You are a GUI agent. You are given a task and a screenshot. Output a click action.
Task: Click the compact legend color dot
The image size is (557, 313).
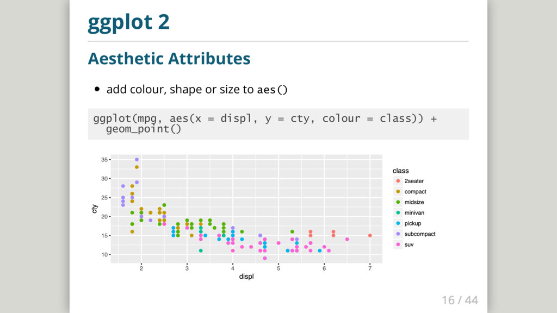[x=398, y=191]
